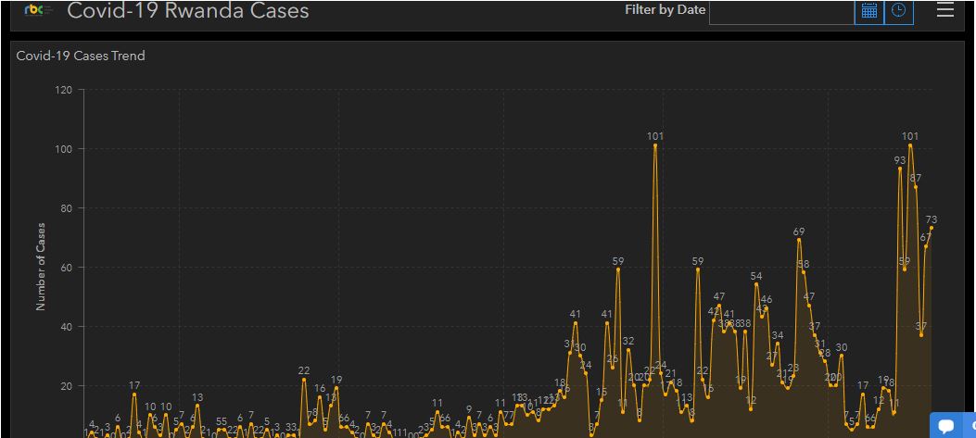Click the Covid-19 Cases Trend heading
This screenshot has width=976, height=438.
pyautogui.click(x=81, y=56)
